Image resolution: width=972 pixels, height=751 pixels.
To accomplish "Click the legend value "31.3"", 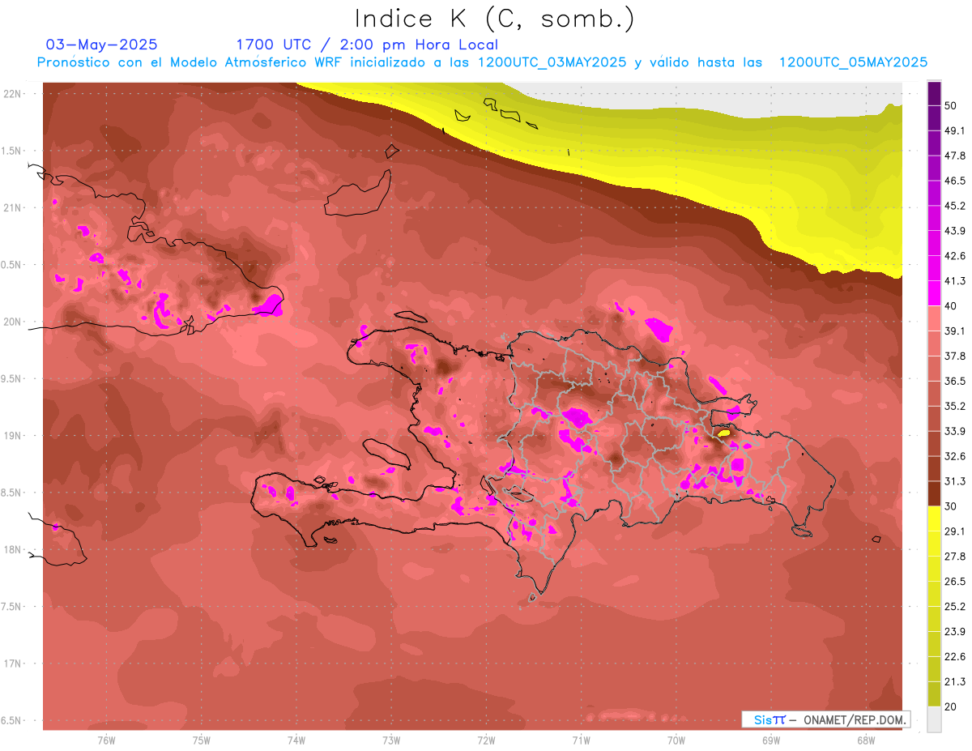I will pyautogui.click(x=955, y=482).
